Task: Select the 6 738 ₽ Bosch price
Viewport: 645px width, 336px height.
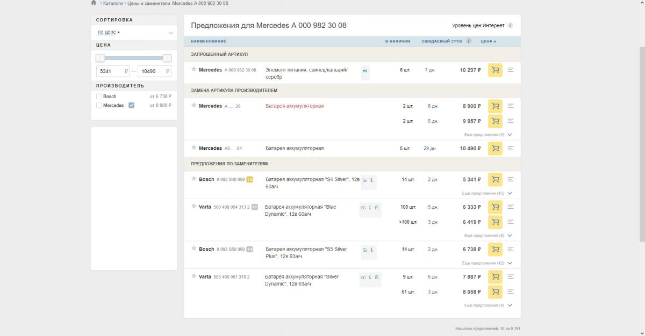Action: (471, 250)
